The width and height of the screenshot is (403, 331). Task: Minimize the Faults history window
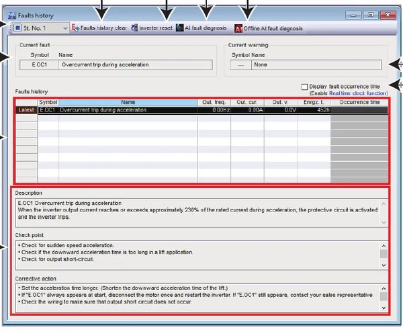click(x=353, y=15)
